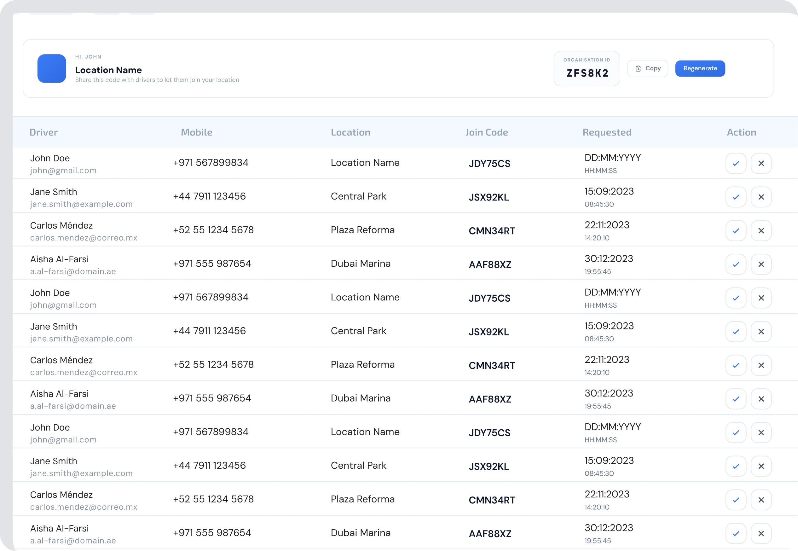
Task: Approve the second Carlos Méndez join request
Action: (736, 365)
